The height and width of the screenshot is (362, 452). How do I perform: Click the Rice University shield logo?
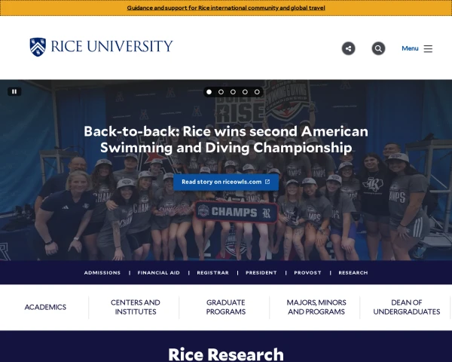(x=38, y=47)
